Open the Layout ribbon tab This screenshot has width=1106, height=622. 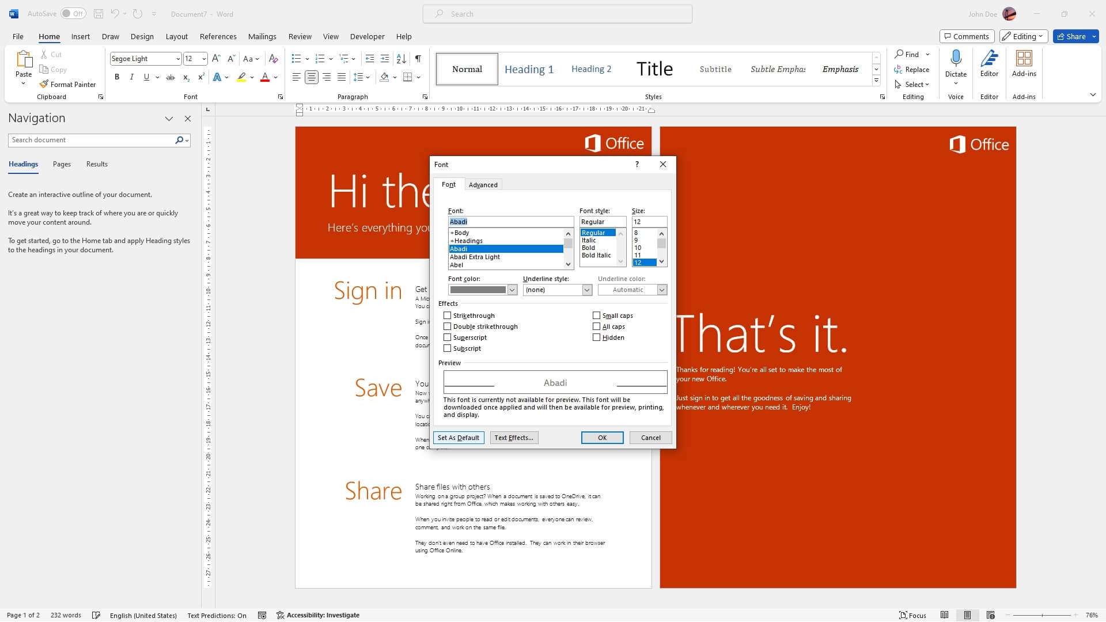tap(176, 36)
